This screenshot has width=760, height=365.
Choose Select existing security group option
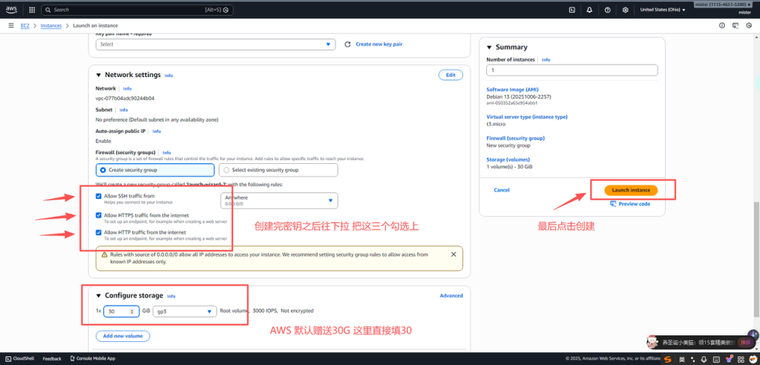tap(278, 170)
